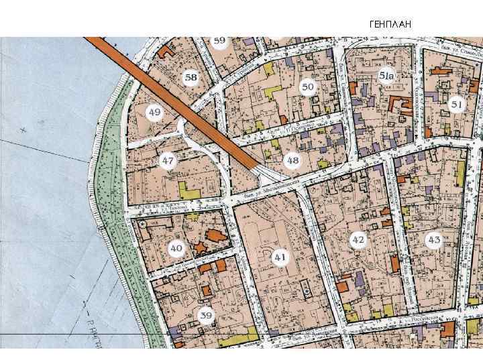Select block number 48 label
Image resolution: width=483 pixels, height=362 pixels.
[292, 160]
